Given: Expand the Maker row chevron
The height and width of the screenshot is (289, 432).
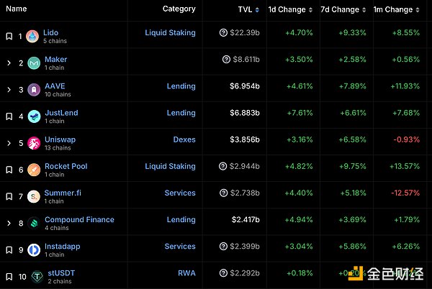Looking at the screenshot, I should click(9, 63).
